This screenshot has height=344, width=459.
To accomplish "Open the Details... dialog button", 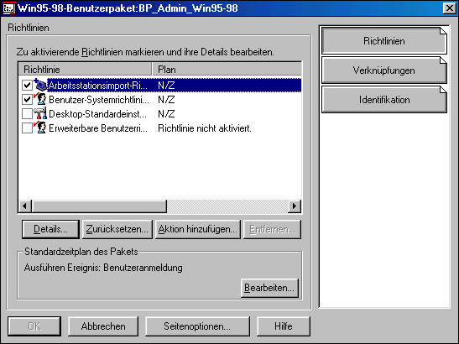I will click(50, 229).
